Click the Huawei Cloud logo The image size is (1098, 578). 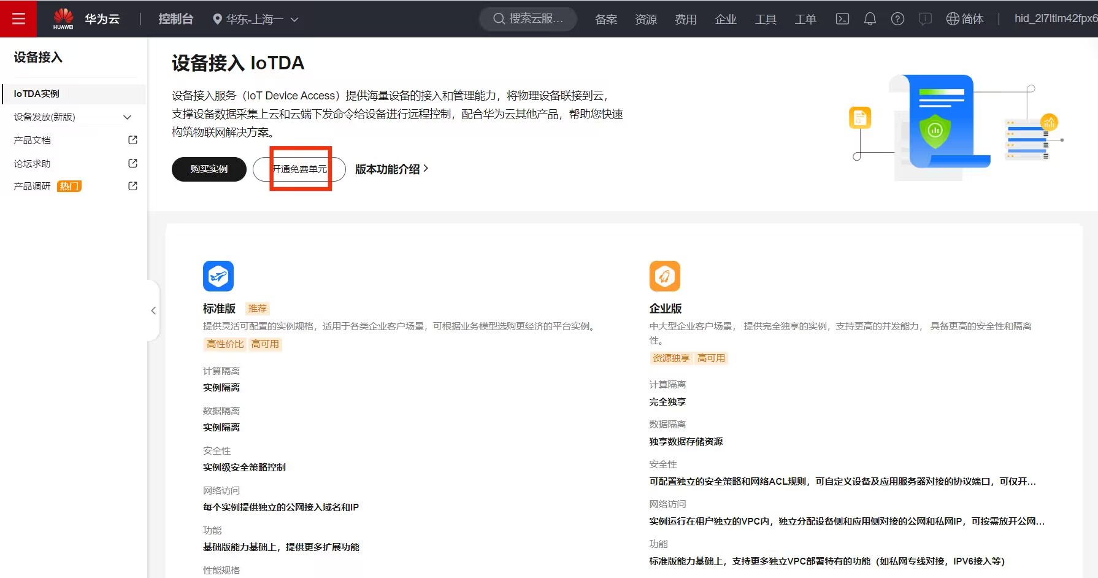pos(63,18)
